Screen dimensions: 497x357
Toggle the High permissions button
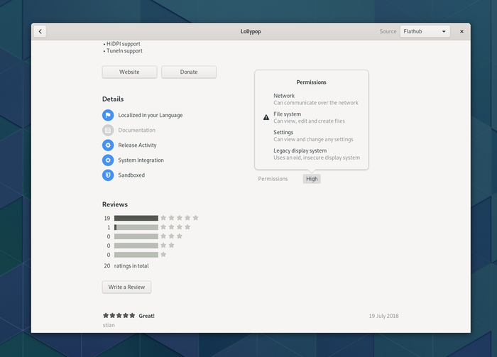point(312,179)
